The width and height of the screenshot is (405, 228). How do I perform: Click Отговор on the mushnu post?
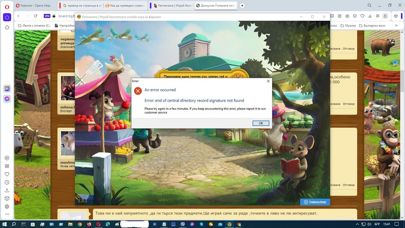pos(349,185)
